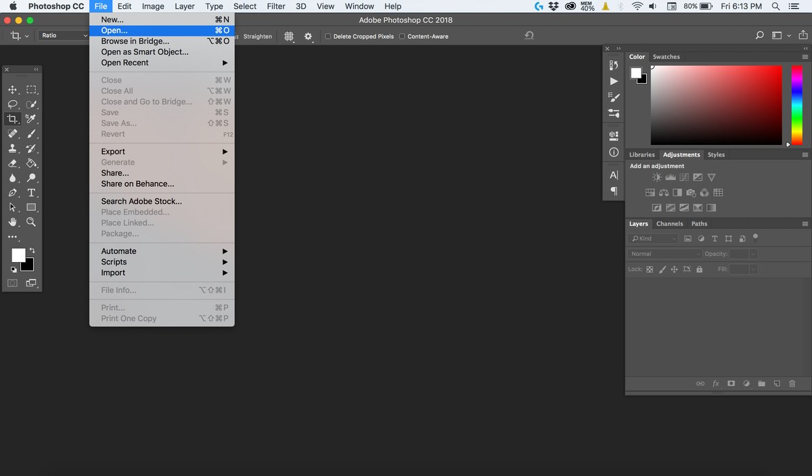
Task: Enable the Content-Aware checkbox
Action: [x=402, y=37]
